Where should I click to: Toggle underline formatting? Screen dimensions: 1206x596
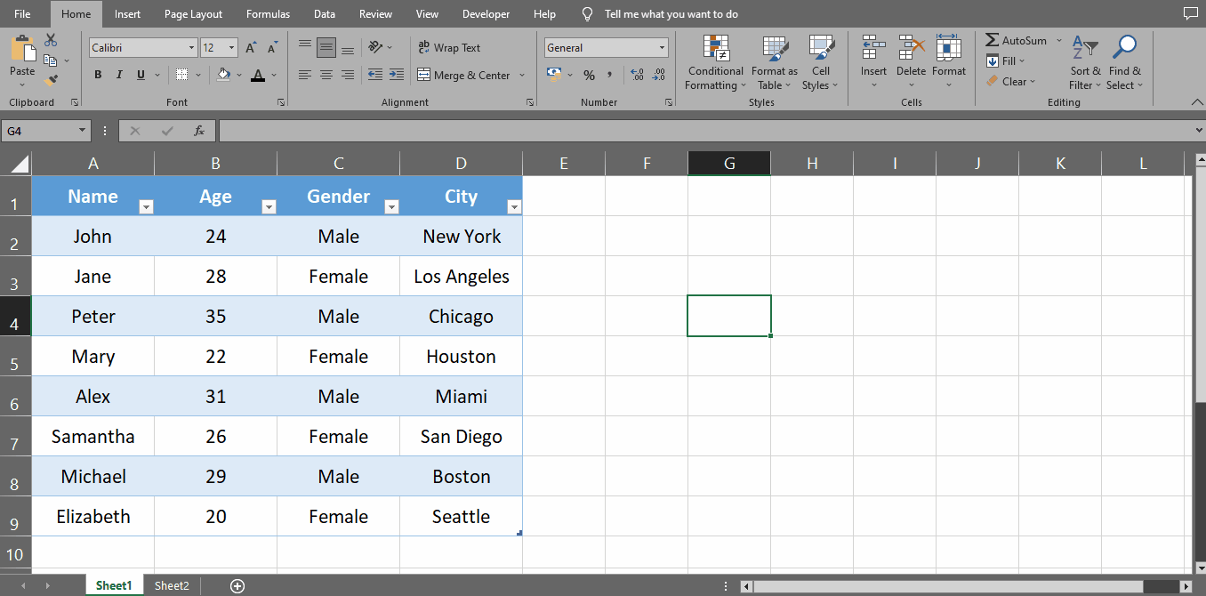(x=140, y=75)
